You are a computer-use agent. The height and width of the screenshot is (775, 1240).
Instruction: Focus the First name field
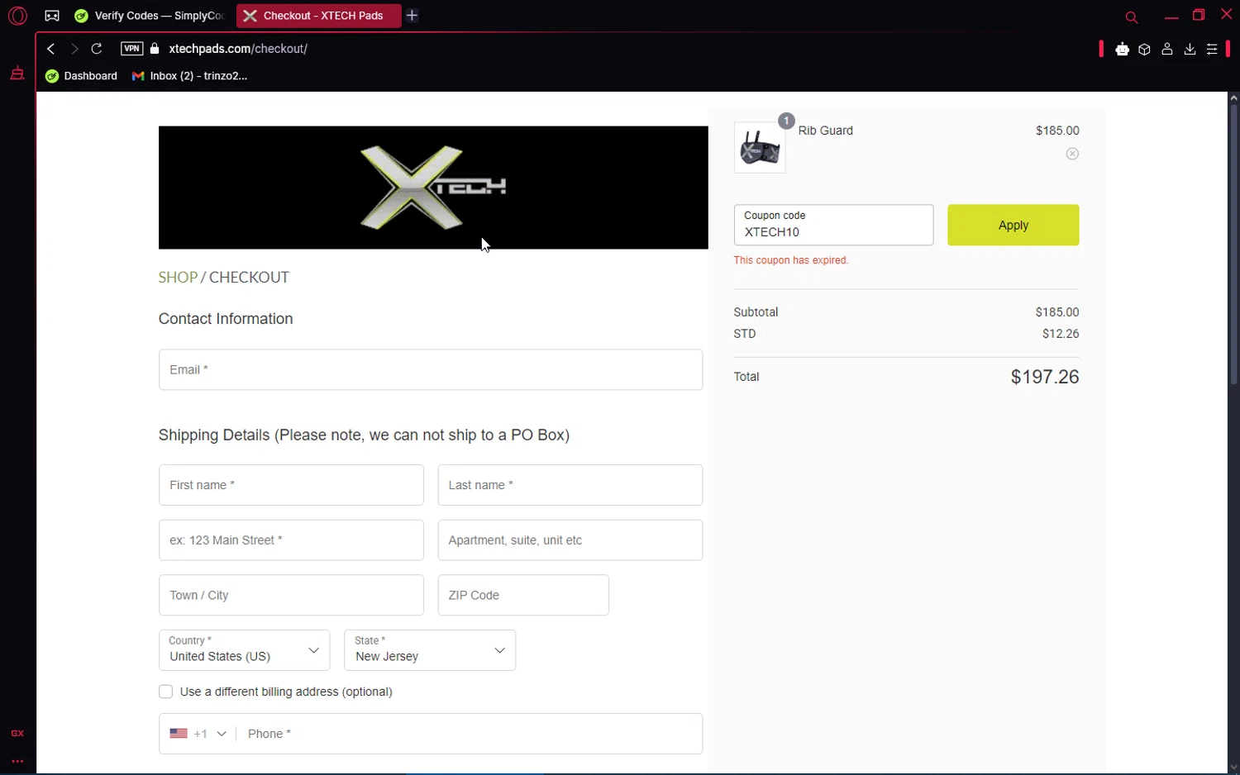pyautogui.click(x=291, y=485)
